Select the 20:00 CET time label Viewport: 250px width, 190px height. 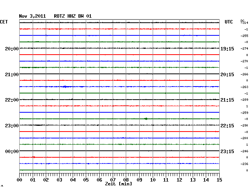pos(12,49)
